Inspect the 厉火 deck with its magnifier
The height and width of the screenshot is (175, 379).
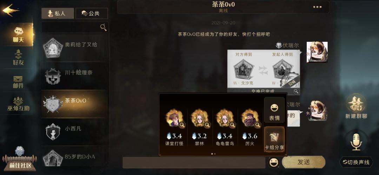point(258,125)
